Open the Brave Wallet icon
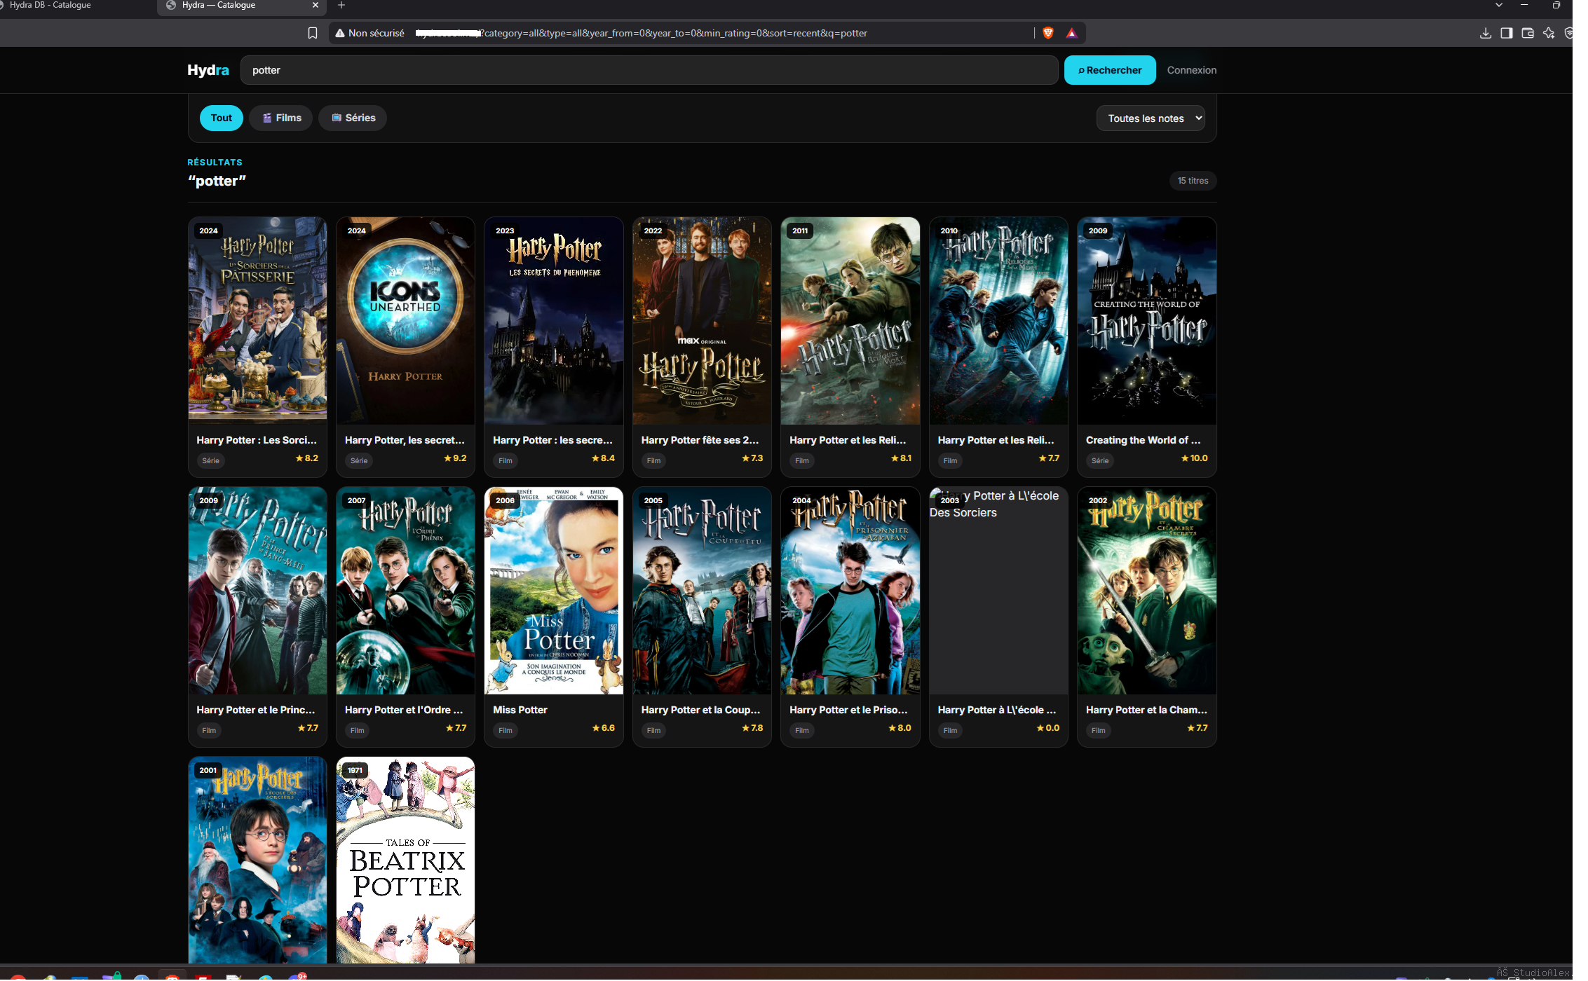This screenshot has height=981, width=1588. point(1528,33)
